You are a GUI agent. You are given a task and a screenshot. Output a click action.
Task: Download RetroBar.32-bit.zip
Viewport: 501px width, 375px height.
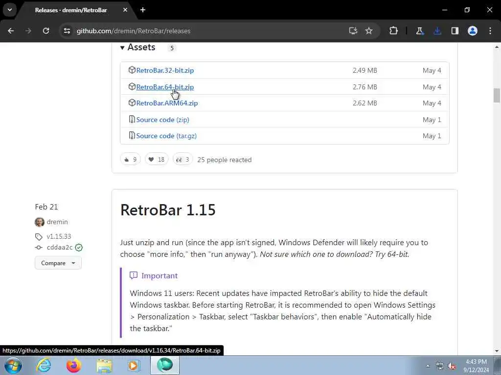coord(165,70)
